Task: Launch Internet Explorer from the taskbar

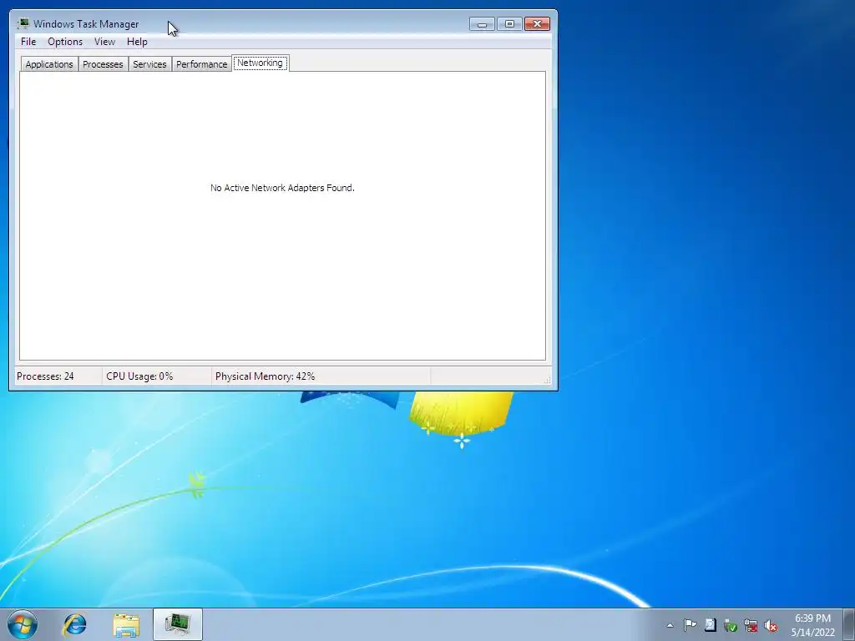Action: click(x=74, y=624)
